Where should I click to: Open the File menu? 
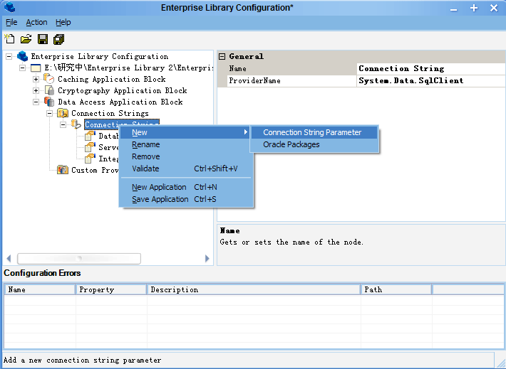point(11,22)
